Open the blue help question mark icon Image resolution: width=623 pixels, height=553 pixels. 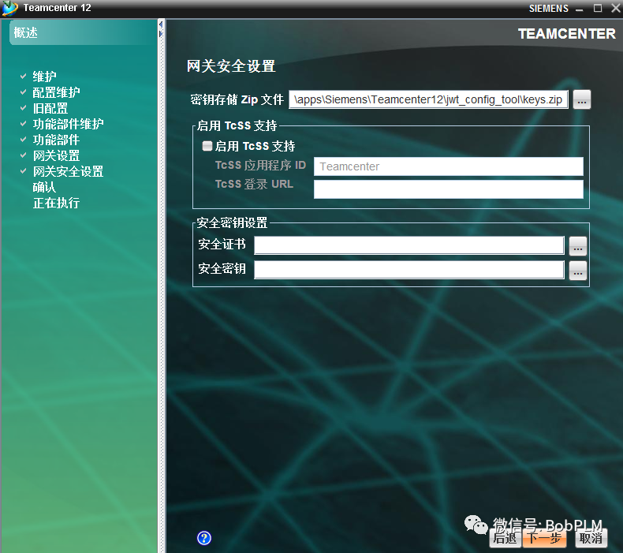click(203, 538)
